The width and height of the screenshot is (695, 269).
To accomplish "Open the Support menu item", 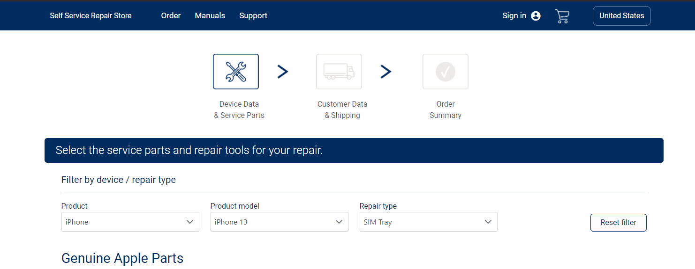I will (x=253, y=16).
